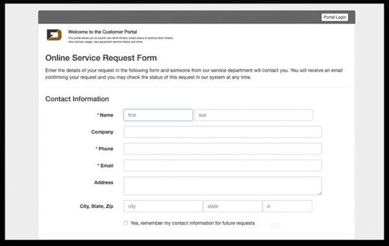Focus the zip input field
The height and width of the screenshot is (246, 389).
[x=287, y=206]
